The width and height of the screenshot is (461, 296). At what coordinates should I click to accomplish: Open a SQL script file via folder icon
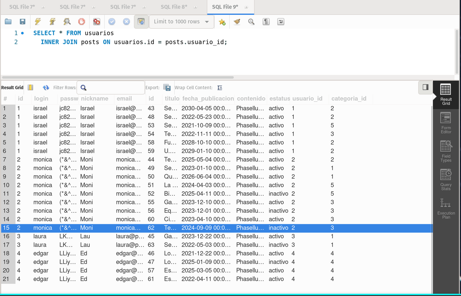click(8, 22)
